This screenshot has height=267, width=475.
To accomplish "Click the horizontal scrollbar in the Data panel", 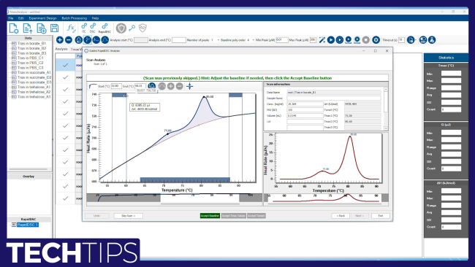I will point(28,169).
